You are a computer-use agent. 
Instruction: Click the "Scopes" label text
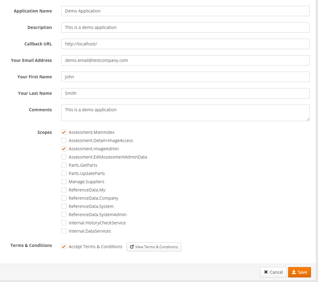[x=44, y=132]
